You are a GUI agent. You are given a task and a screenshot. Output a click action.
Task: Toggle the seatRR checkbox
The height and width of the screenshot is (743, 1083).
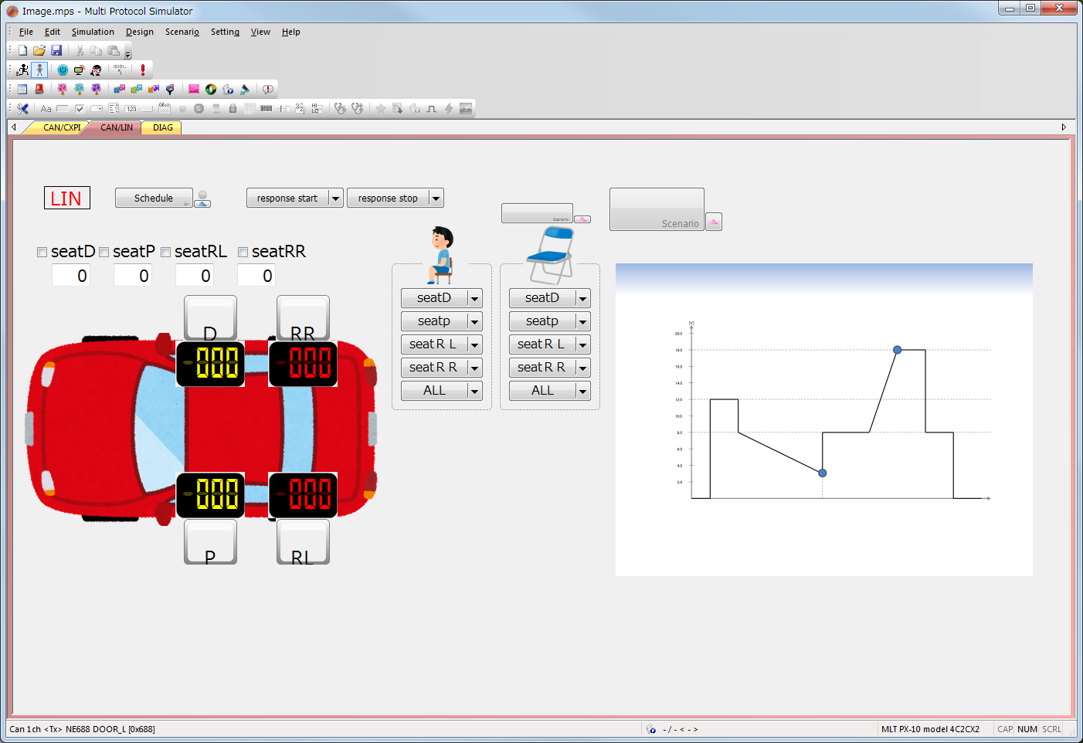pyautogui.click(x=243, y=252)
